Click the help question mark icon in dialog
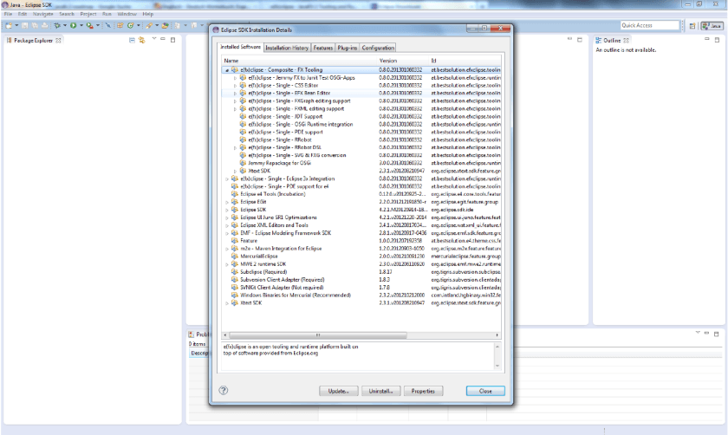The image size is (728, 435). pos(224,391)
